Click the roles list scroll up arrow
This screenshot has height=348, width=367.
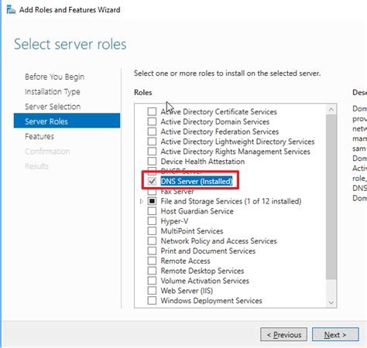tap(331, 110)
